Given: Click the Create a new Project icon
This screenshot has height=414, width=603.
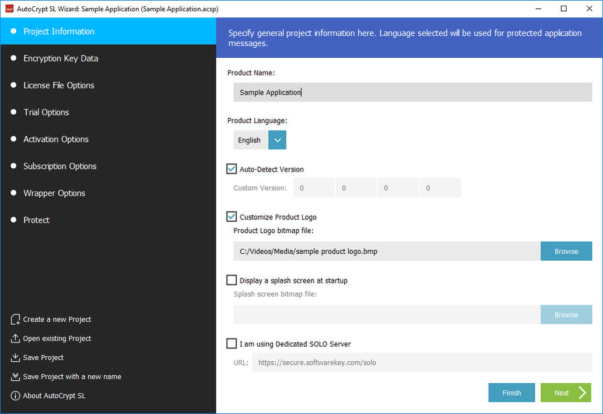Looking at the screenshot, I should 16,320.
